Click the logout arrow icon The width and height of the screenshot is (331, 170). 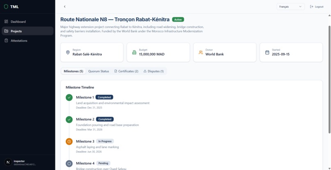tap(311, 7)
